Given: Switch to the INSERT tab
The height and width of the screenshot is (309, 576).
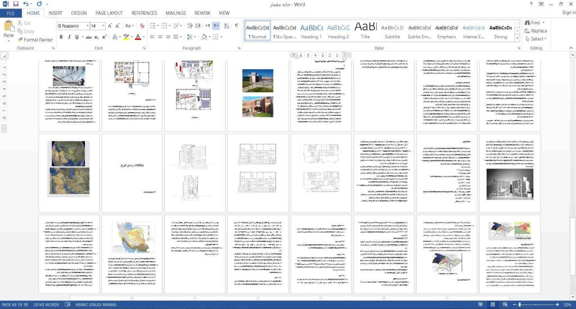Looking at the screenshot, I should (56, 13).
